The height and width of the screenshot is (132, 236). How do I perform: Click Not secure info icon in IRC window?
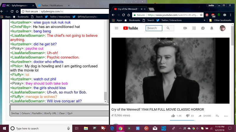[x=23, y=11]
